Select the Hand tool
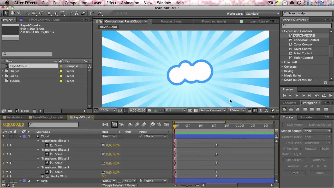Viewport: 334px width, 188px height. pyautogui.click(x=13, y=13)
